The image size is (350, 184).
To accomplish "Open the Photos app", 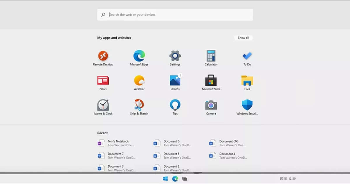I will (175, 83).
